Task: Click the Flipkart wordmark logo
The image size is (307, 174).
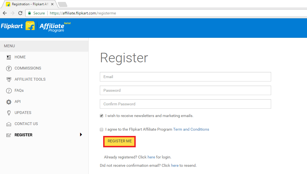Action: (12, 26)
